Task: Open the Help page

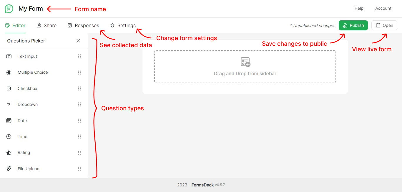Action: pos(359,8)
